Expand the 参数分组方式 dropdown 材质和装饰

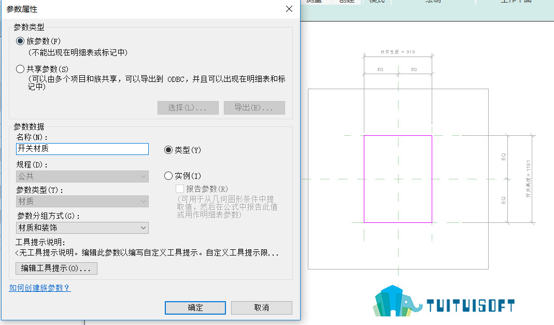coord(82,228)
